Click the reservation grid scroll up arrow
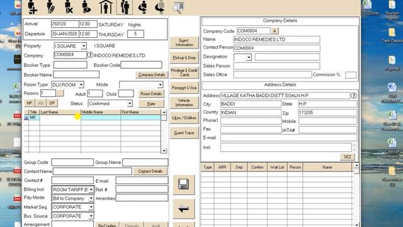This screenshot has width=403, height=227. pos(356,165)
